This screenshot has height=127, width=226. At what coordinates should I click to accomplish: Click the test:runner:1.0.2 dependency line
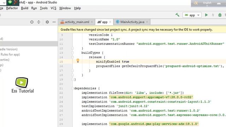[141, 110]
